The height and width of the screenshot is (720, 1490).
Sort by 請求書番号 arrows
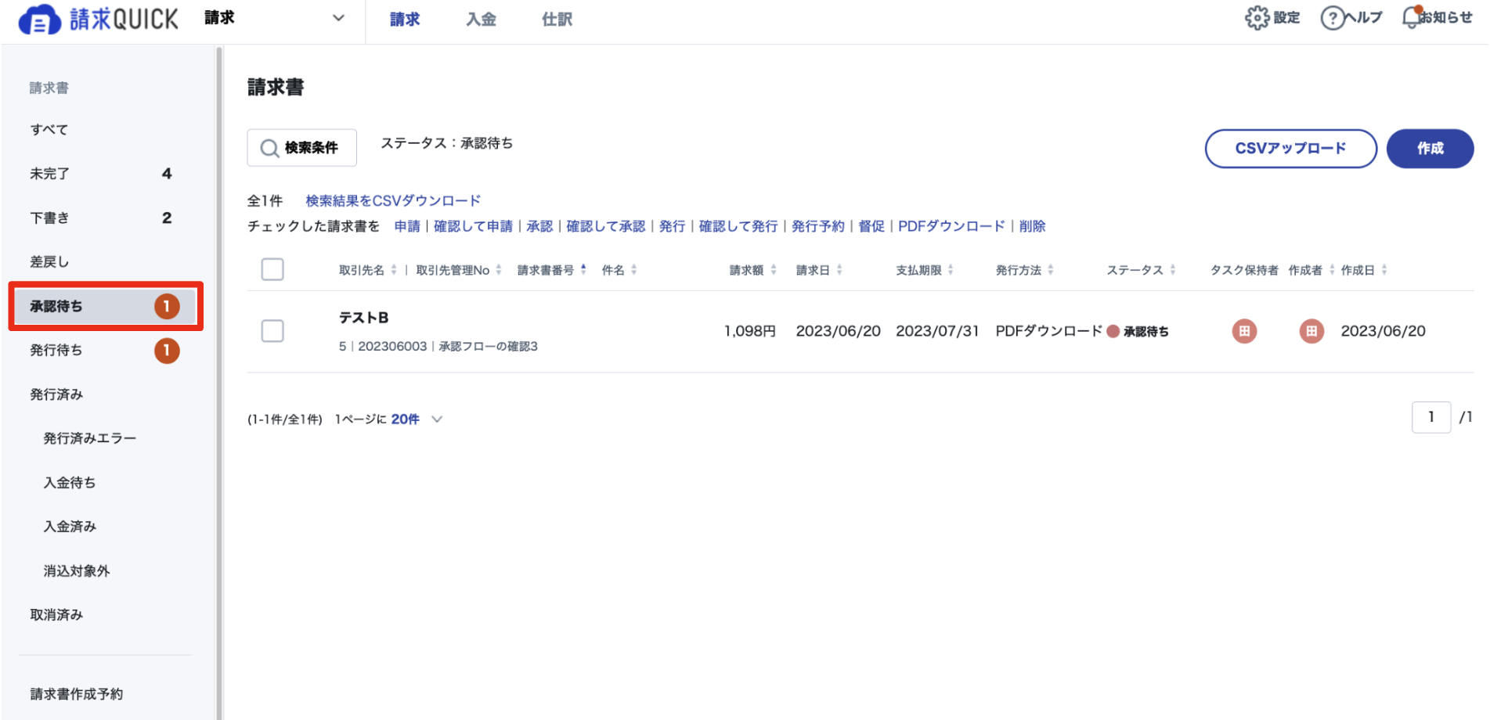pos(583,270)
